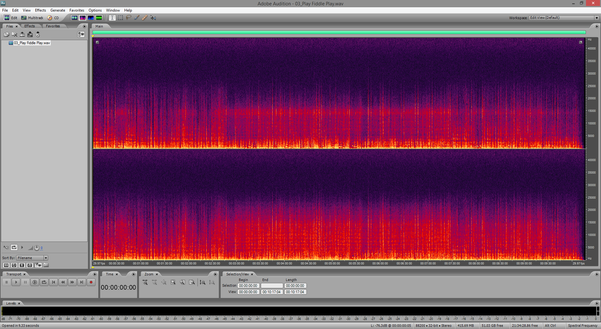Toggle show loop files filter button
Viewport: 601px width, 329px height.
tap(14, 265)
